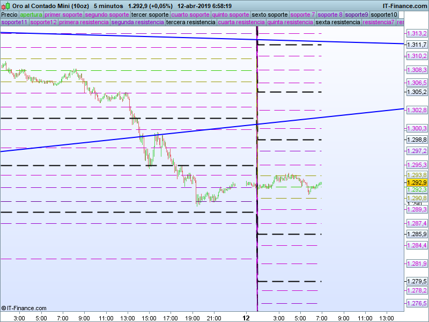Click the 15:00 time axis label
This screenshot has width=429, height=322.
pyautogui.click(x=149, y=318)
